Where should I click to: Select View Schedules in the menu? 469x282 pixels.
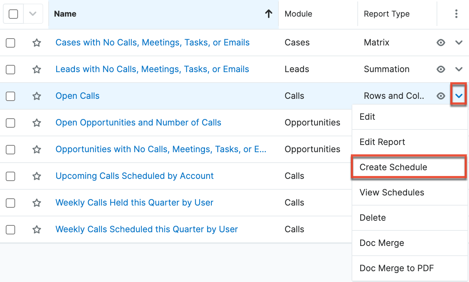pyautogui.click(x=392, y=193)
